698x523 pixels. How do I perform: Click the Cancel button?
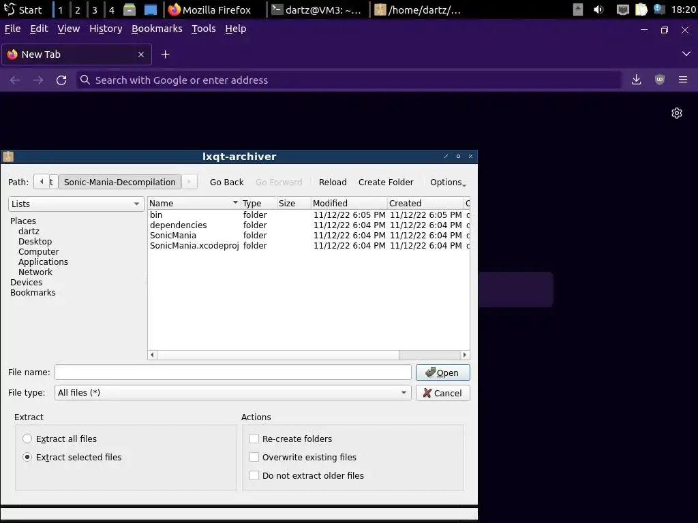(x=443, y=393)
